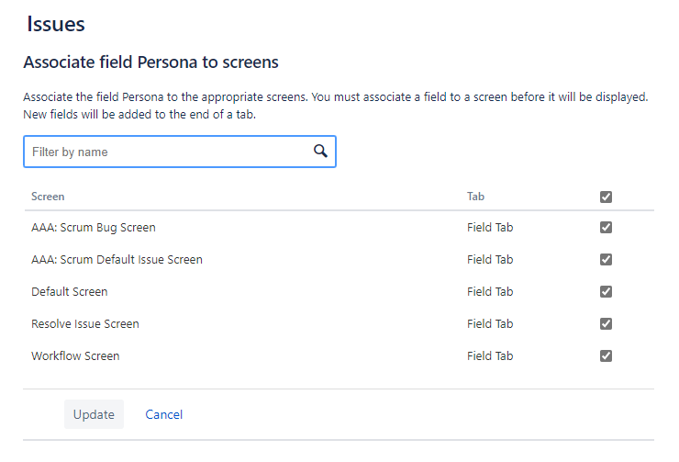Image resolution: width=679 pixels, height=462 pixels.
Task: Uncheck AAA: Scrum Default Issue Screen checkbox
Action: click(x=606, y=259)
